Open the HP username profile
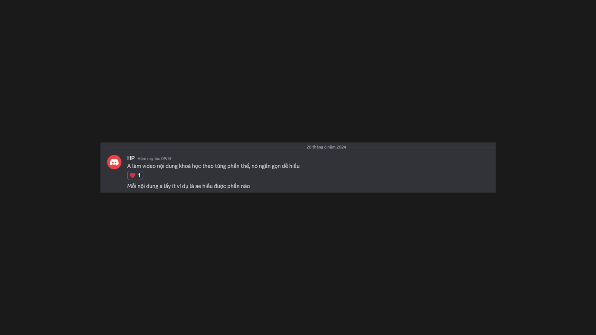 tap(131, 158)
